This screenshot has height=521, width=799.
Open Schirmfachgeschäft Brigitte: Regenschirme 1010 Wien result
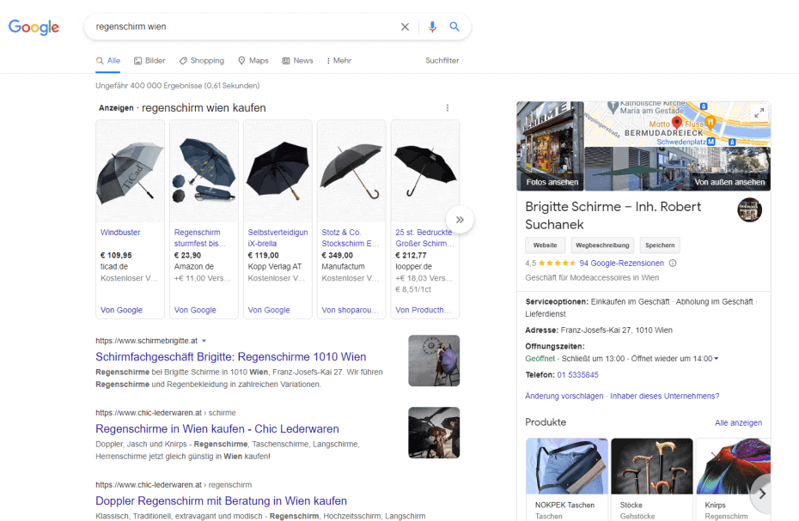pos(231,357)
